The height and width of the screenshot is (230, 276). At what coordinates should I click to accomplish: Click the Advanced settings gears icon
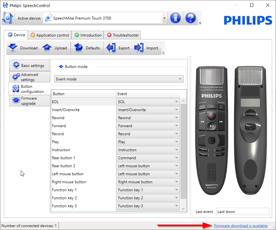16,77
